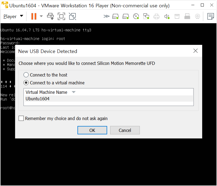The width and height of the screenshot is (217, 186).
Task: Click the sound card device icon
Action: coord(167,16)
